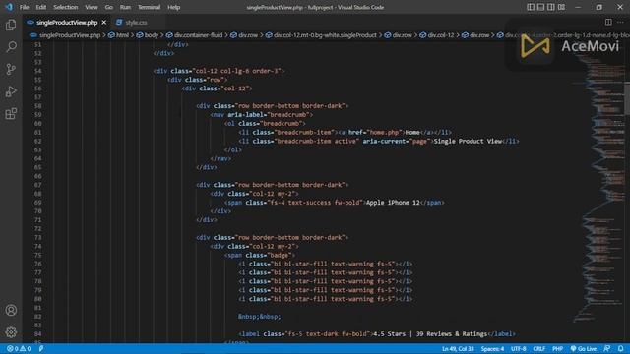Viewport: 630px width, 354px height.
Task: Expand div.col-12 breadcrumb item
Action: coord(440,35)
